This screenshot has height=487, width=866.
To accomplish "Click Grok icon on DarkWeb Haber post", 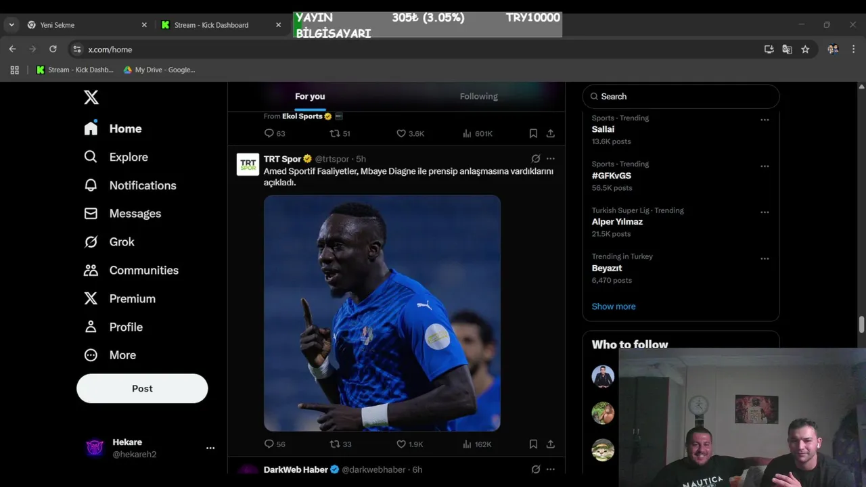I will coord(536,469).
